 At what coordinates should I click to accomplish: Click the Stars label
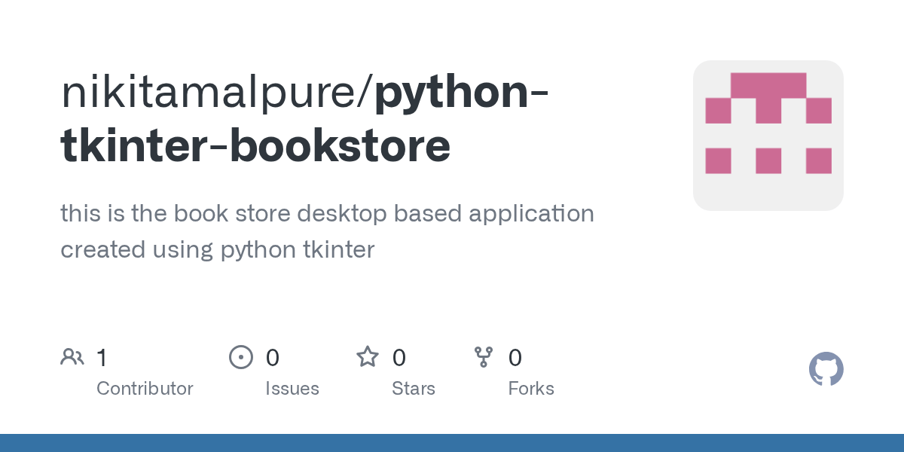414,389
